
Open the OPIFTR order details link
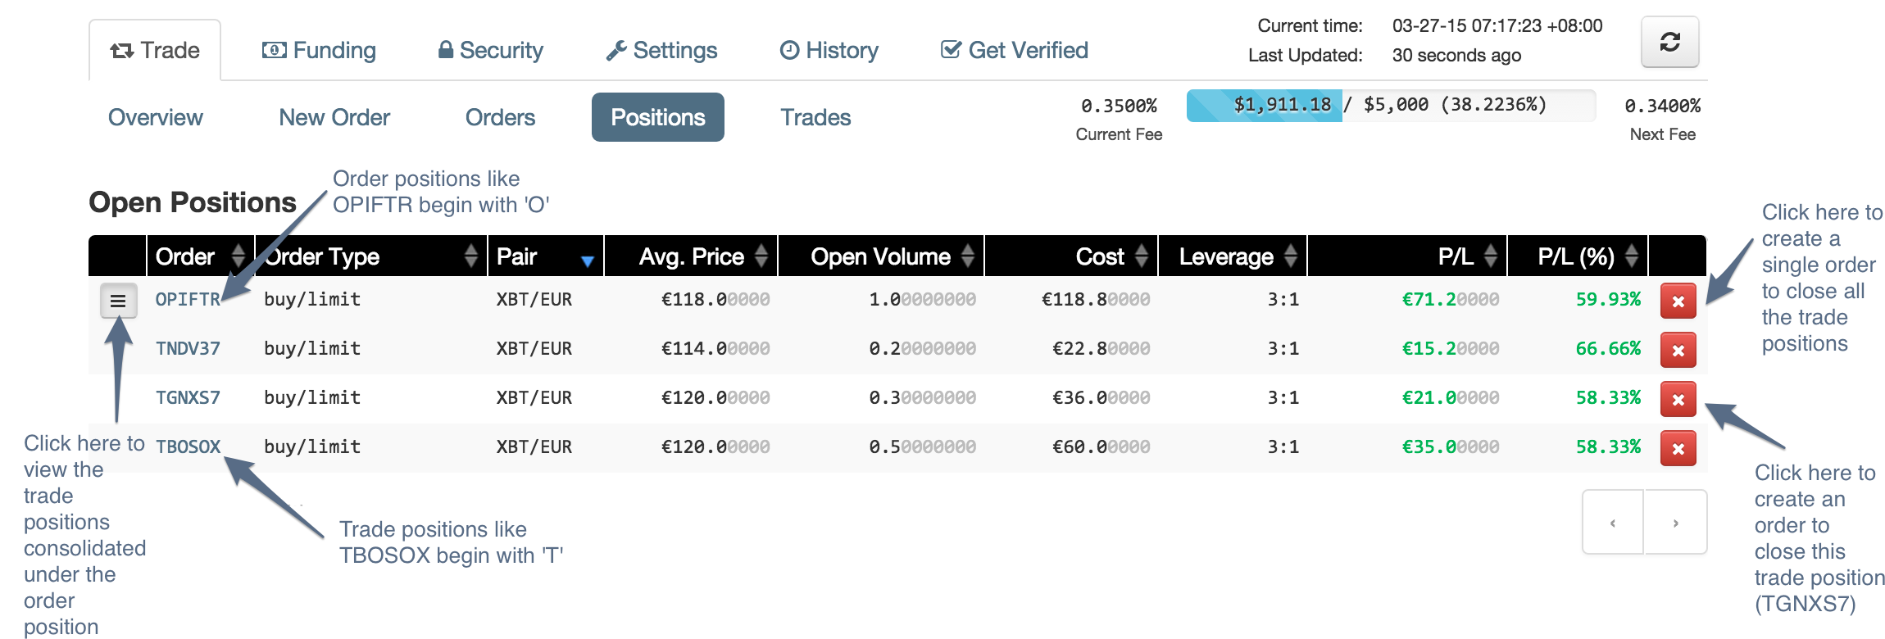(187, 300)
